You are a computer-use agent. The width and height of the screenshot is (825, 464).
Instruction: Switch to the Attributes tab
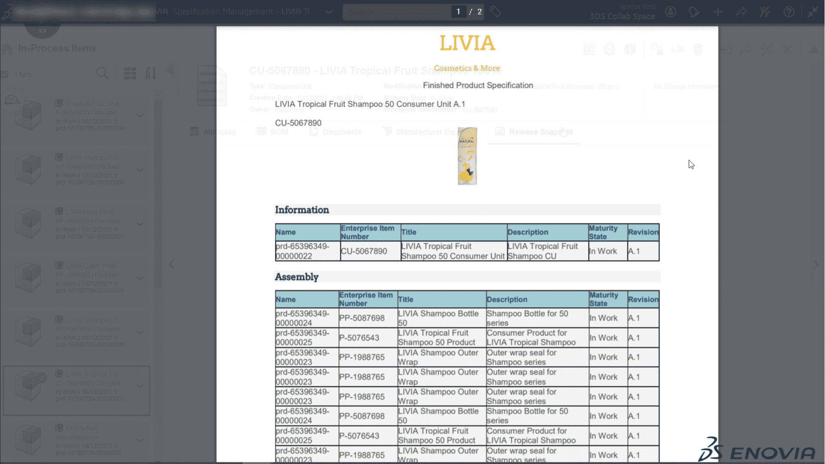point(213,132)
